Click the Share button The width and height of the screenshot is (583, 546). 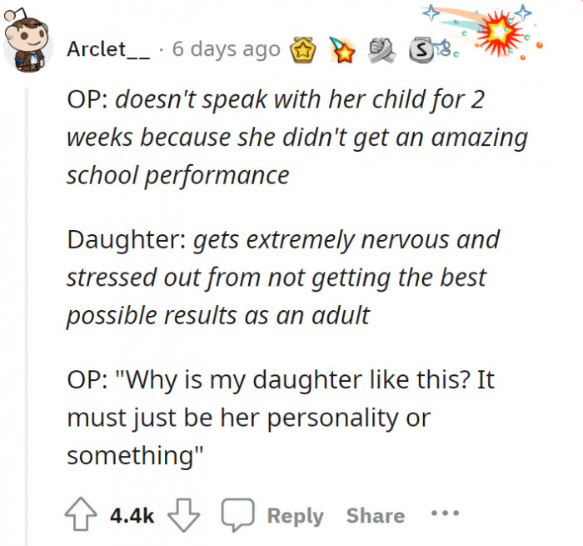(x=375, y=516)
